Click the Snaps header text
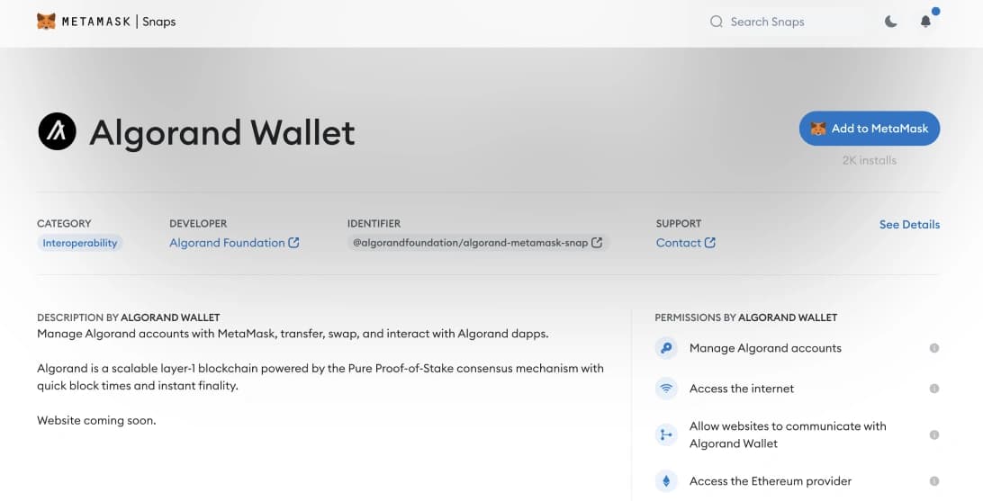This screenshot has width=983, height=501. tap(159, 22)
